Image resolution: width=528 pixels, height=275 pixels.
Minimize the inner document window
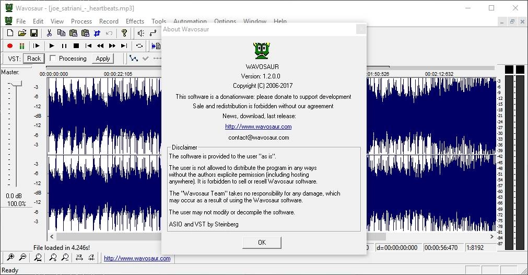[502, 21]
